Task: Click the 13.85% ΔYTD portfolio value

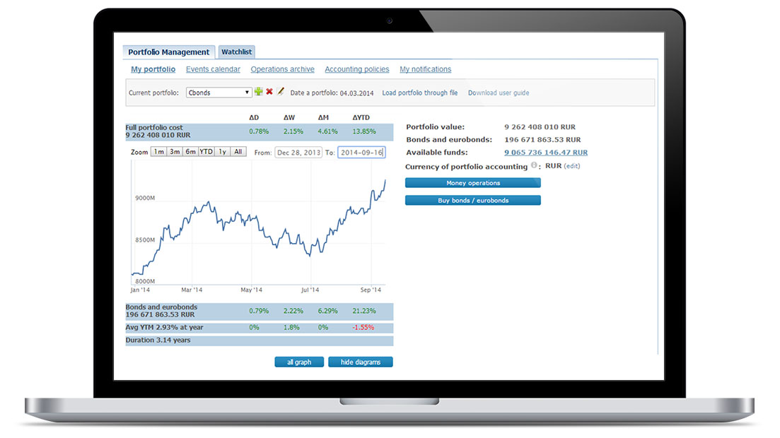Action: coord(363,131)
